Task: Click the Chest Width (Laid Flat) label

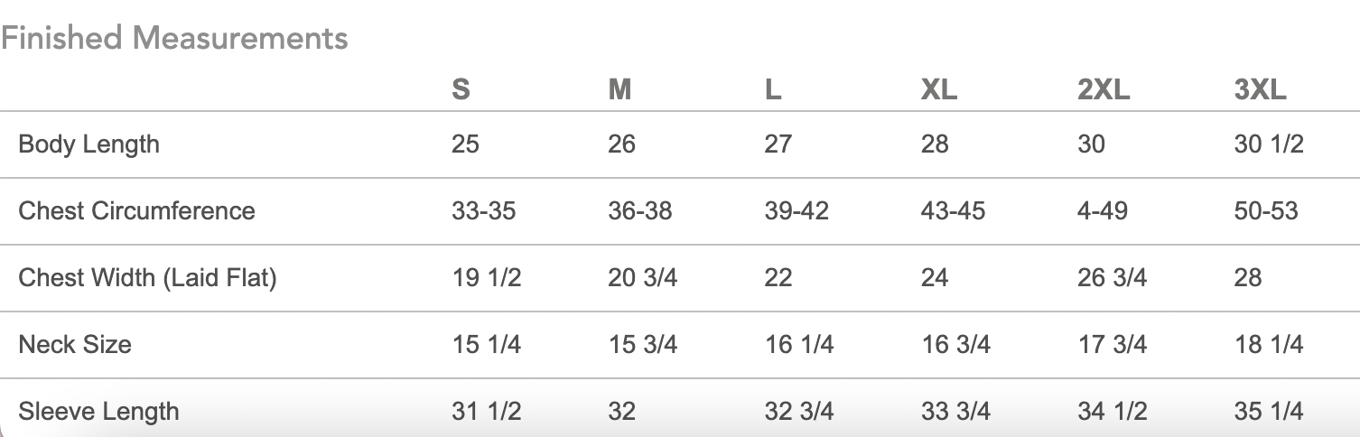Action: pos(147,278)
